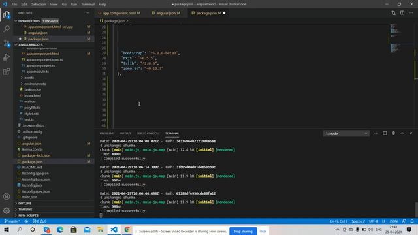Open editor more actions ellipsis
418x235 pixels.
411,13
